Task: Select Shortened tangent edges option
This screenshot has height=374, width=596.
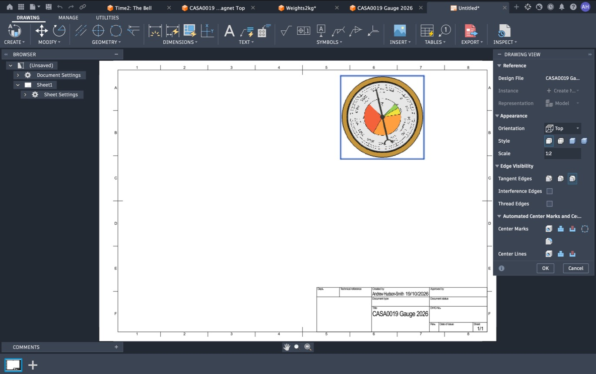Action: pos(561,179)
